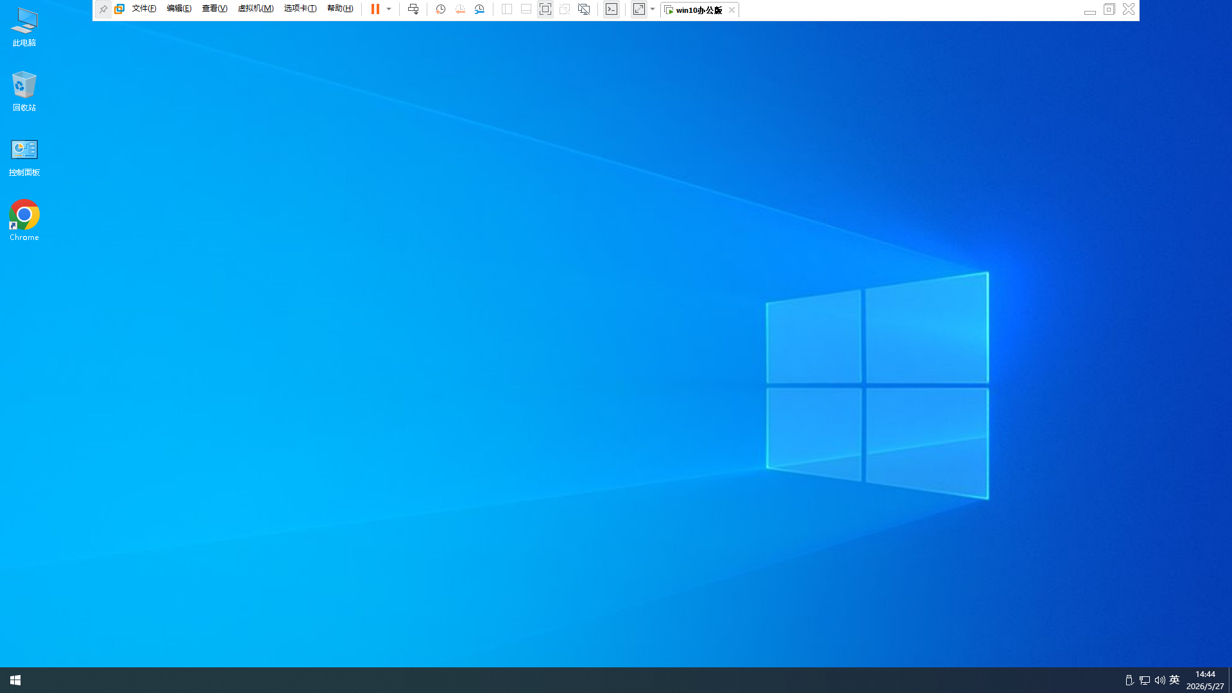Pause the virtual machine with the orange pause button
The image size is (1232, 693).
coord(375,9)
